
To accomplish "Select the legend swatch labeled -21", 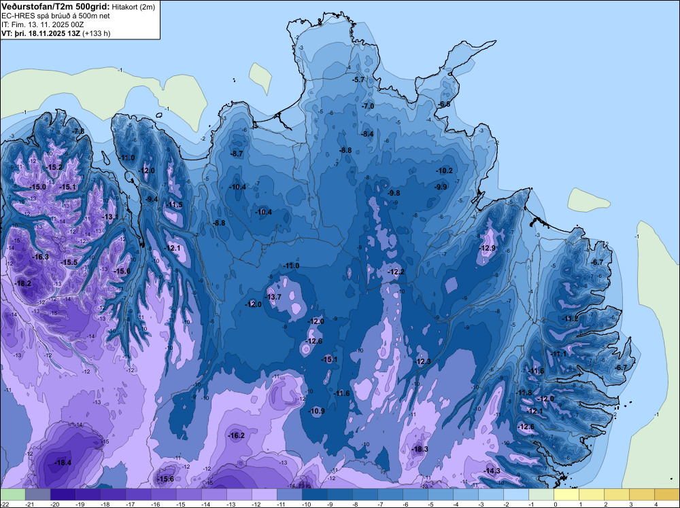I will (x=37, y=494).
